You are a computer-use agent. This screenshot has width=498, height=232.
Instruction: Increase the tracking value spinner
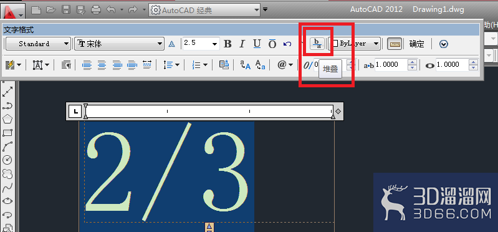coord(412,62)
